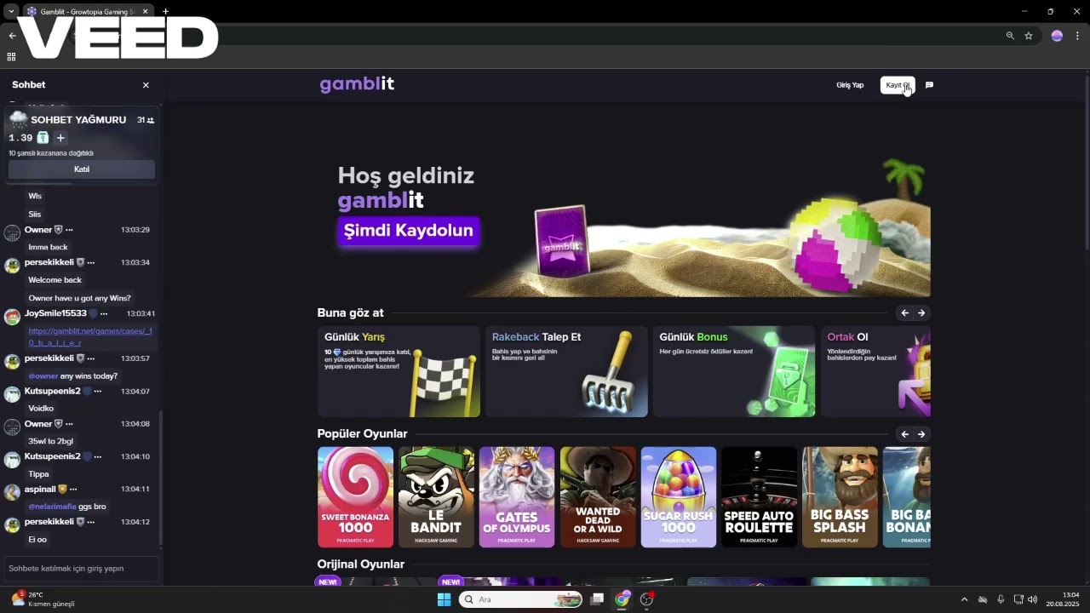Join the chat rain with Katıl
1090x613 pixels.
tap(82, 169)
